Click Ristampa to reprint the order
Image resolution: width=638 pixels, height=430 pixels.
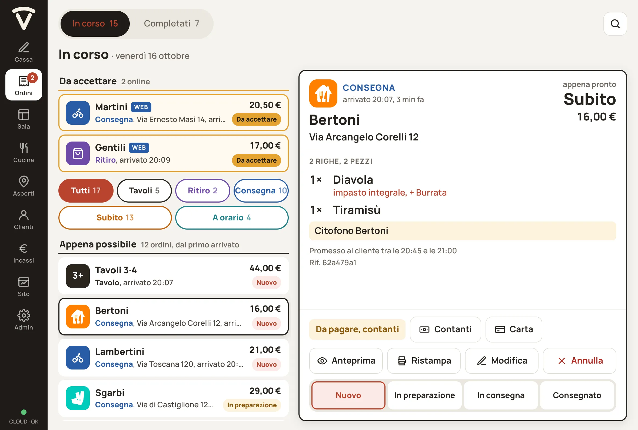(424, 361)
